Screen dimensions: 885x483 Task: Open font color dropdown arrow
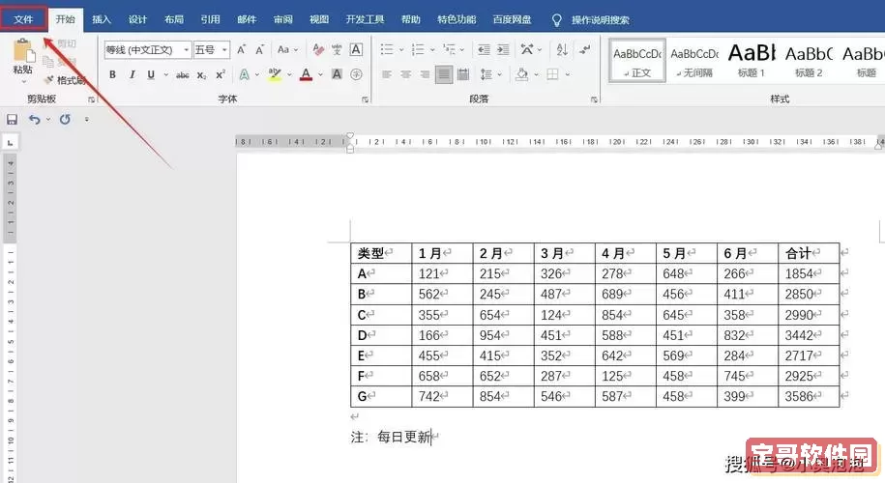[320, 74]
